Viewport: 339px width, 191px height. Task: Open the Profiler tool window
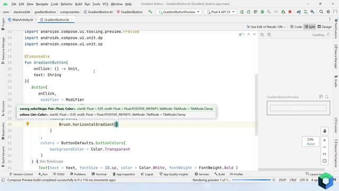point(236,174)
